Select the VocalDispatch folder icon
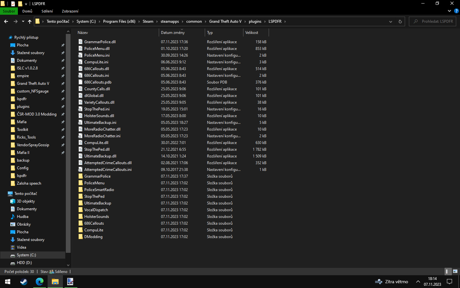The image size is (460, 288). (81, 210)
